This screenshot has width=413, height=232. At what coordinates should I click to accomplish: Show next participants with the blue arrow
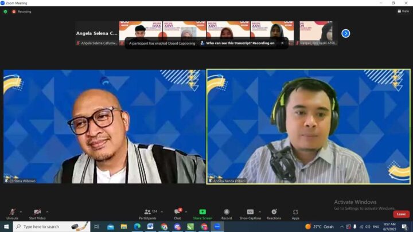345,33
